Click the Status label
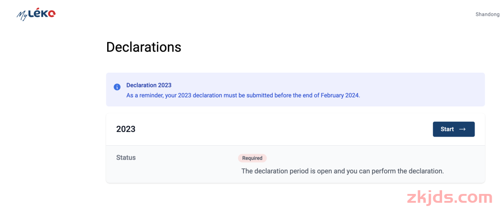The width and height of the screenshot is (501, 212). coord(126,158)
